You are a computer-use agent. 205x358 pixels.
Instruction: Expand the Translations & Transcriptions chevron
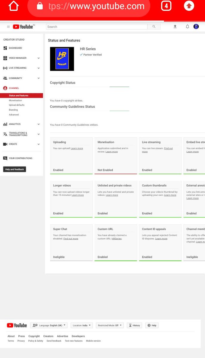[x=38, y=134]
